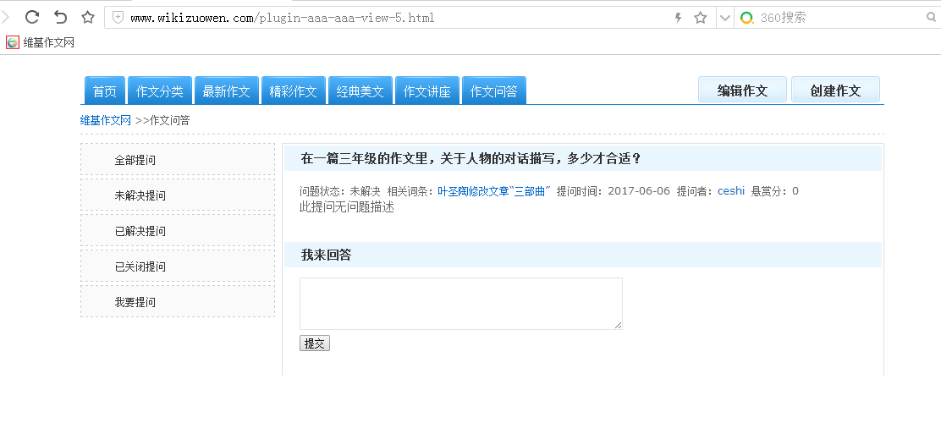Open the 作文问答 nav tab
941x423 pixels.
click(494, 91)
